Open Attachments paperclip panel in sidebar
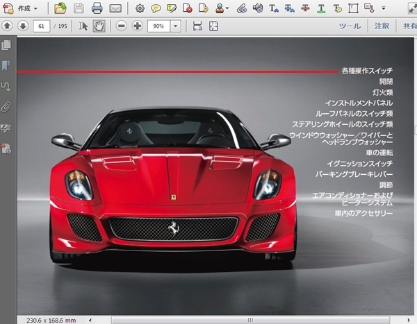Image resolution: width=417 pixels, height=324 pixels. click(6, 107)
